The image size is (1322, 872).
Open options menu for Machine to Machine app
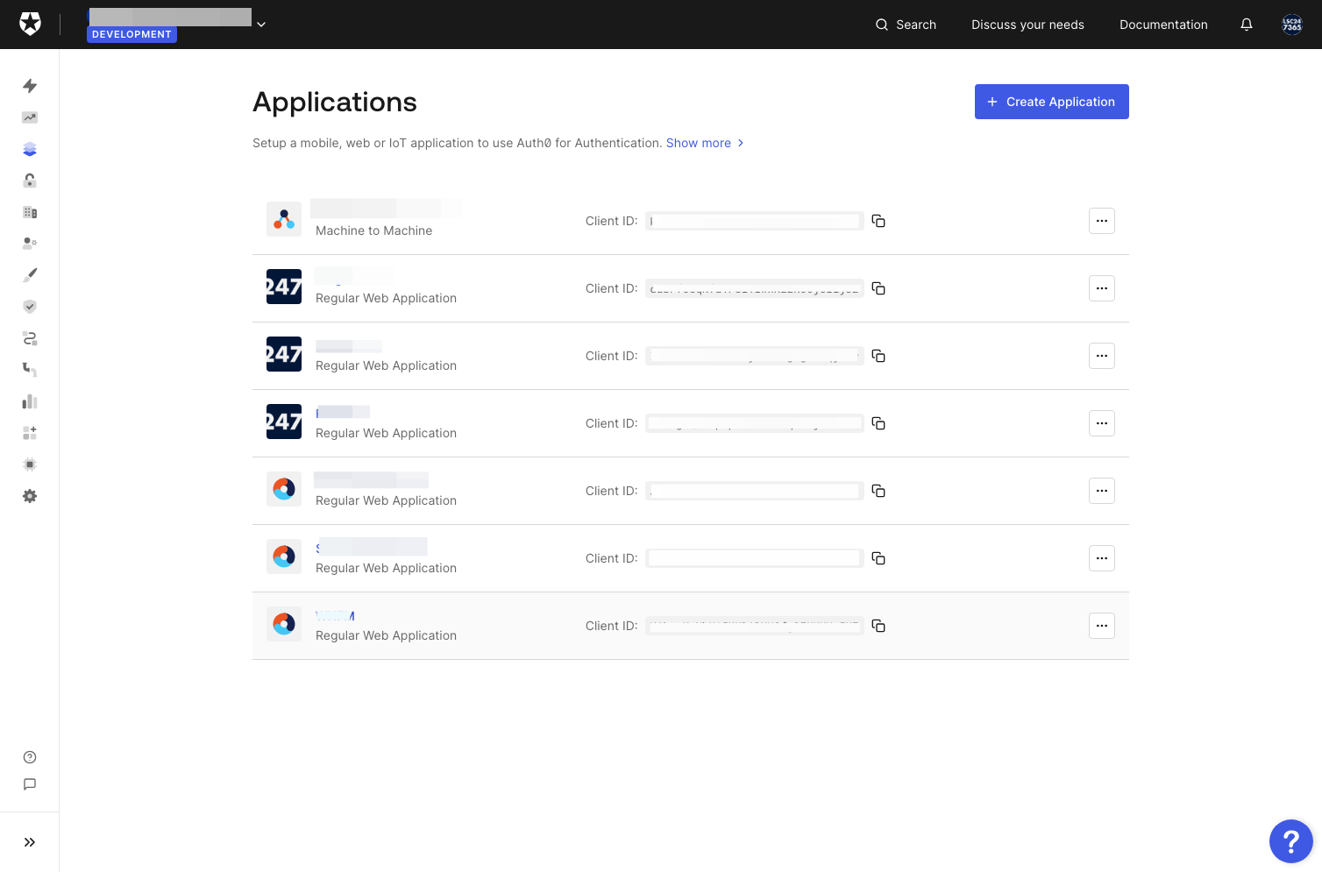(x=1102, y=221)
